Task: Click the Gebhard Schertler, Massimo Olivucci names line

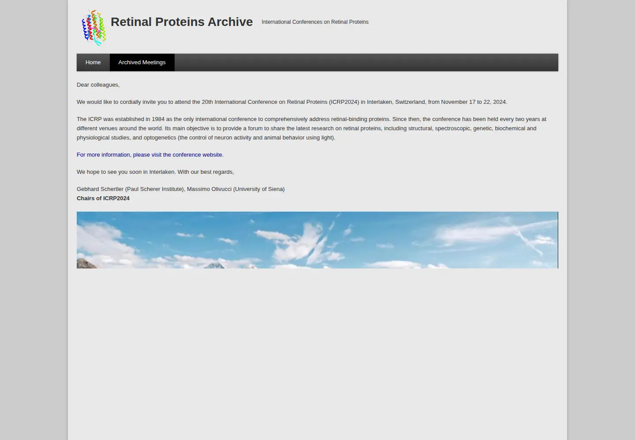Action: click(181, 189)
